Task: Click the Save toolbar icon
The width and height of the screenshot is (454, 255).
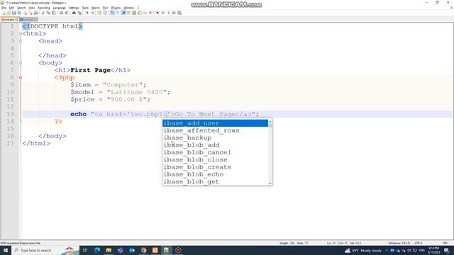Action: click(x=14, y=13)
